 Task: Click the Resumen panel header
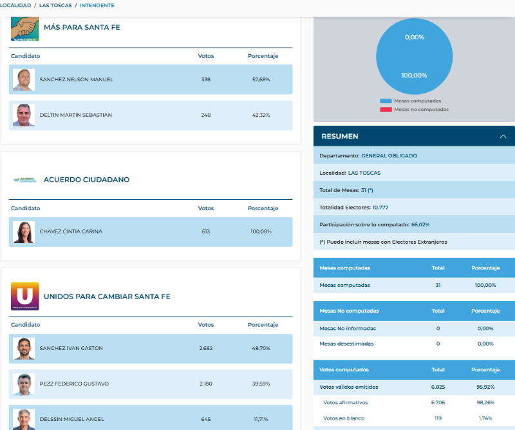[x=386, y=137]
